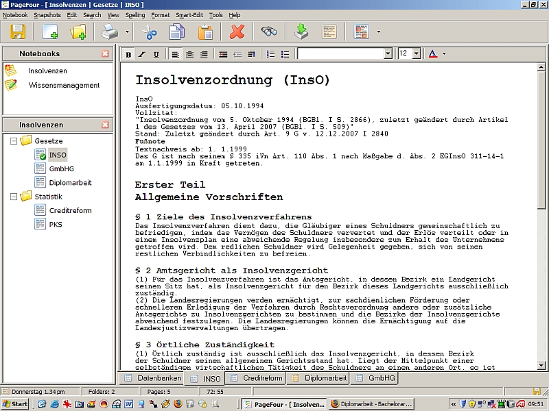Click the increase indent icon
Screen dimensions: 549x411
(x=223, y=54)
